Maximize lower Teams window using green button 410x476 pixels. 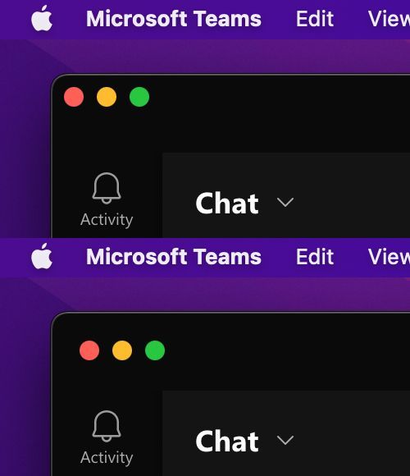[155, 350]
